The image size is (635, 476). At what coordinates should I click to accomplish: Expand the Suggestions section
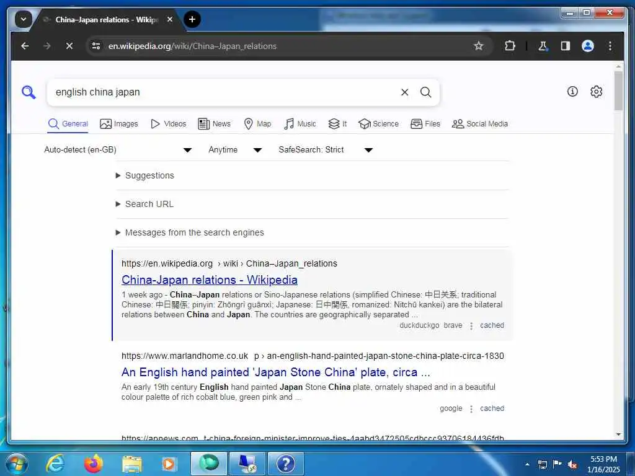coord(145,175)
